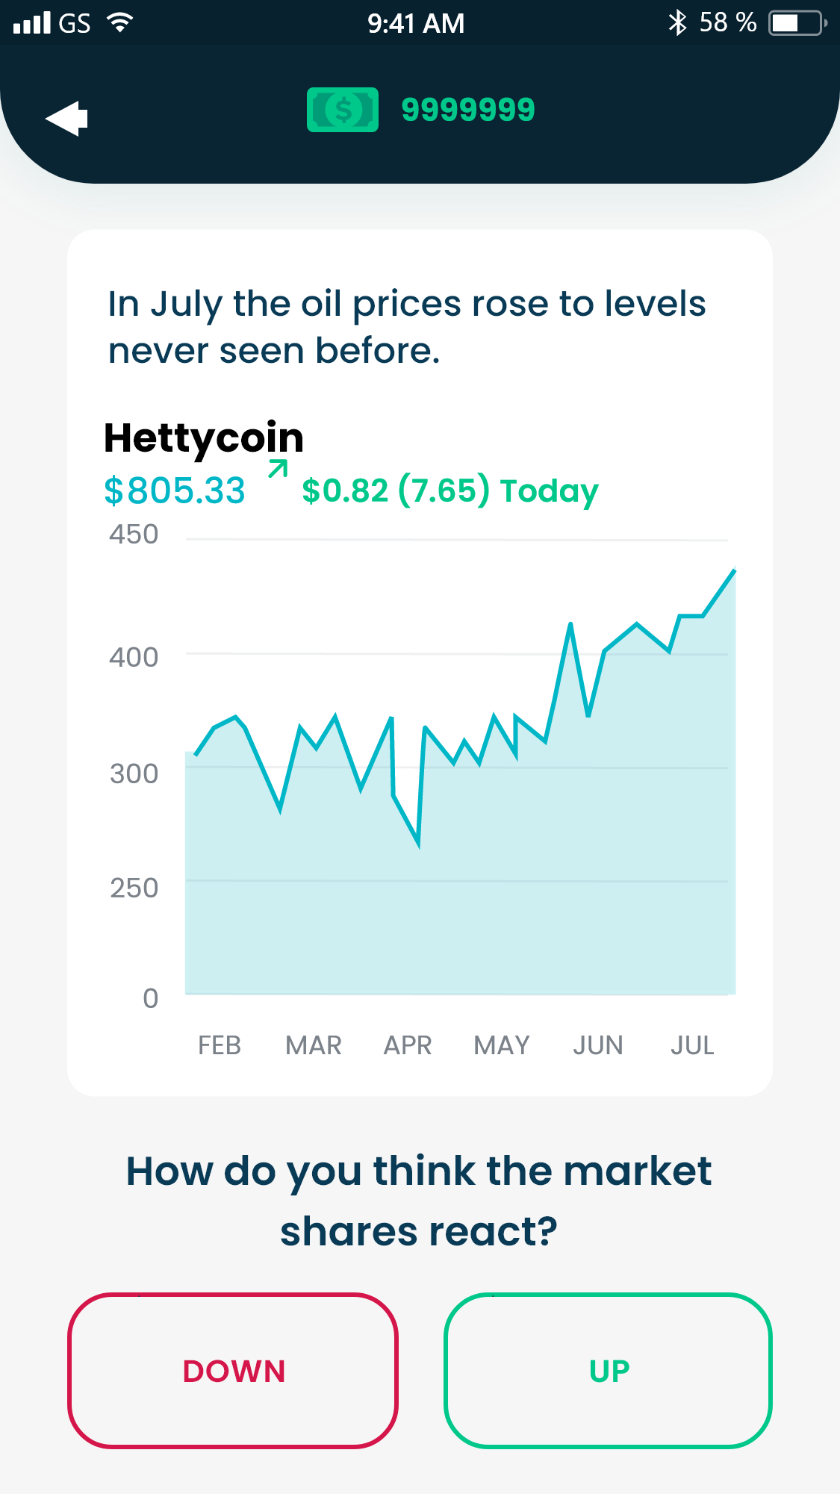Screen dimensions: 840x1494
Task: Tap the $0.82 (7.65) Today change
Action: [x=449, y=491]
